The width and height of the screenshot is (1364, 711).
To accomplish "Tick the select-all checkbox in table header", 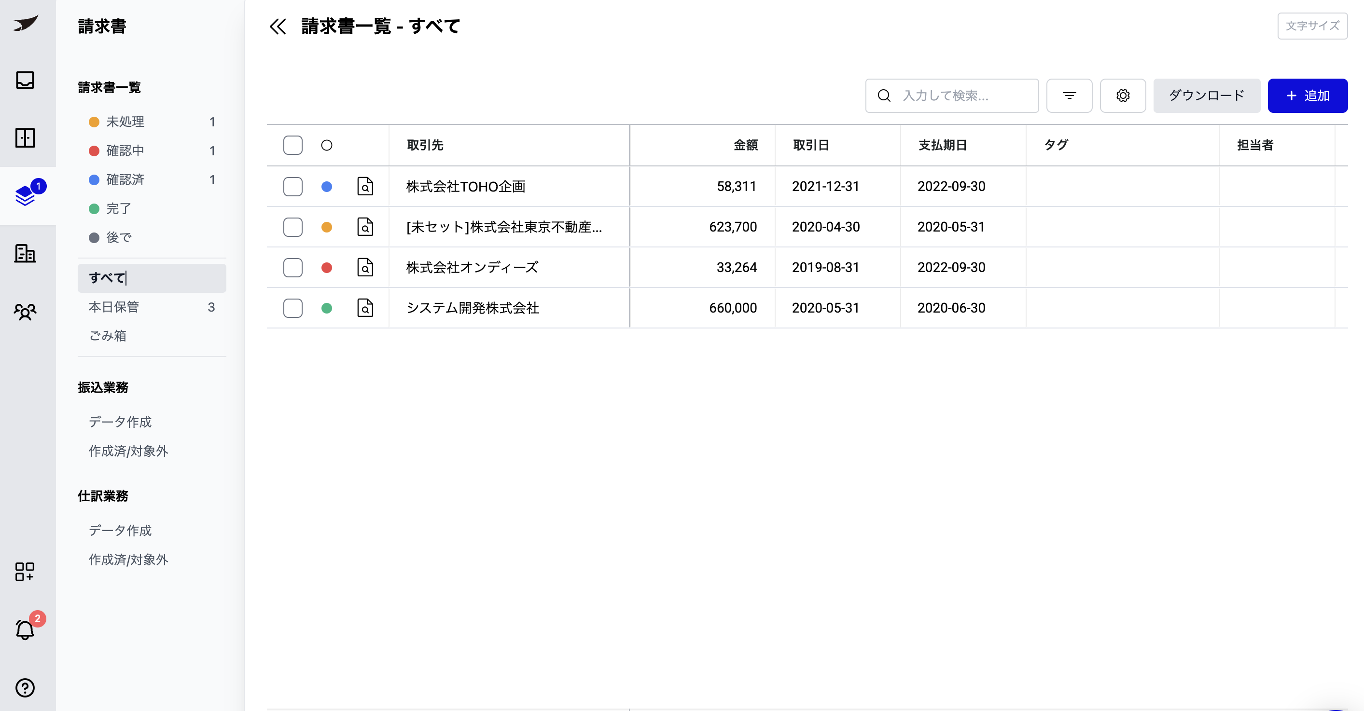I will [293, 145].
